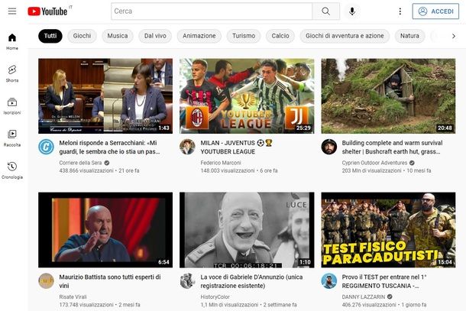Click the search magnifier button

click(325, 11)
